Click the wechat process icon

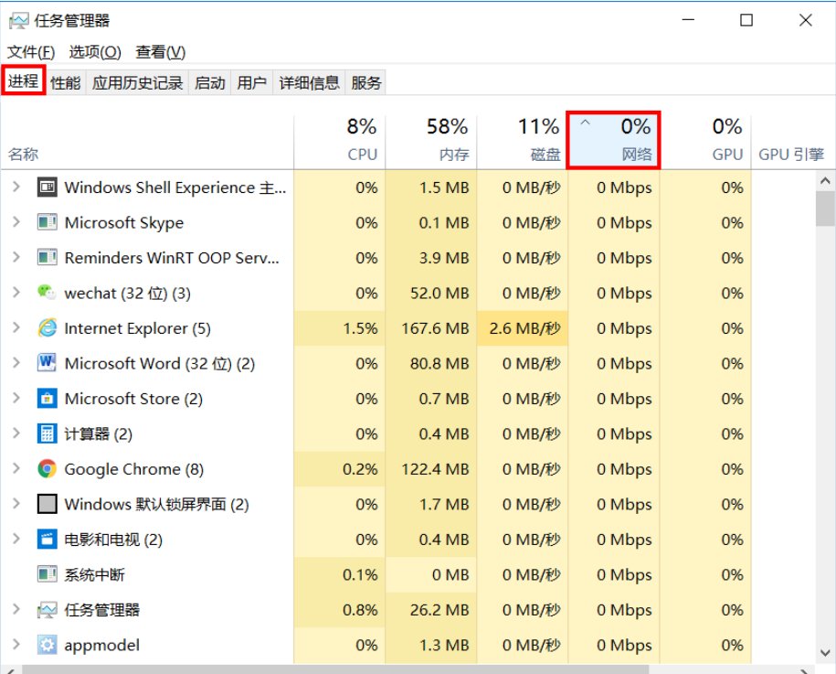pyautogui.click(x=48, y=293)
